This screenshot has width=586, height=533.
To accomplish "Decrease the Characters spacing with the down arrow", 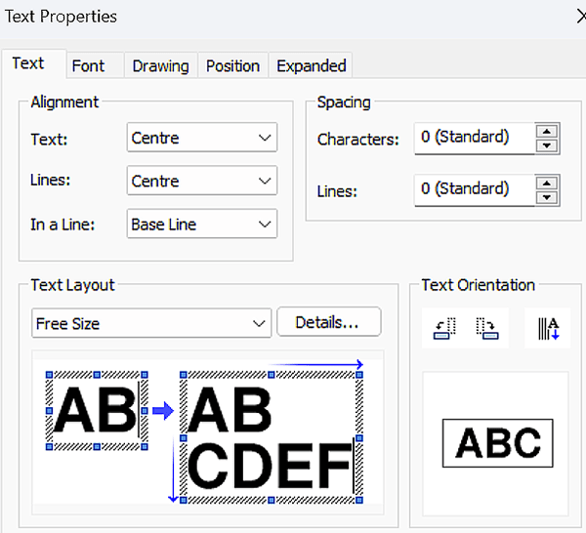I will (548, 145).
